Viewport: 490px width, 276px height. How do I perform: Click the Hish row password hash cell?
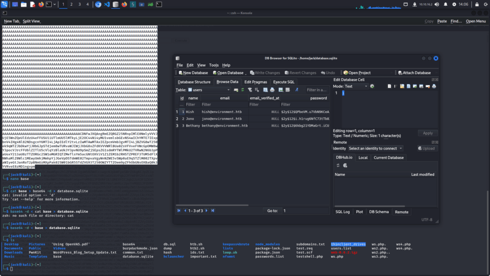pos(305,112)
